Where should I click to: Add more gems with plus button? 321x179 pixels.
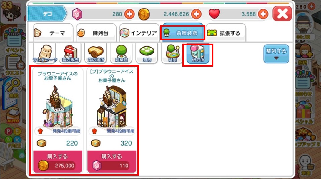tap(129, 14)
